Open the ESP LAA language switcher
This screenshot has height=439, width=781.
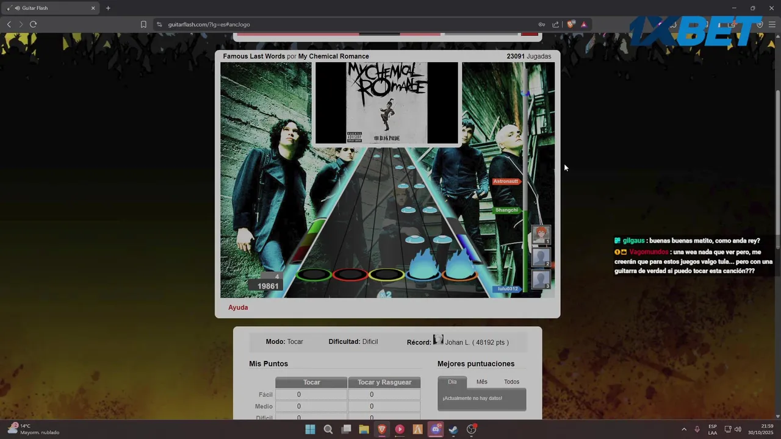(713, 429)
